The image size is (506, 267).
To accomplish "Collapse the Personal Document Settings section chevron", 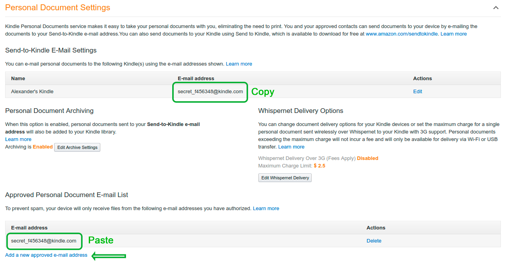I will point(496,8).
